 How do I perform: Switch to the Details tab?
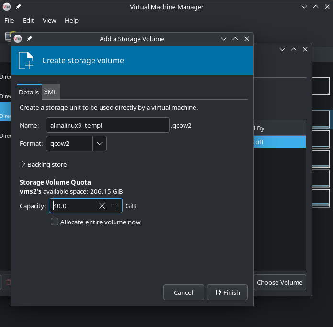pos(29,92)
